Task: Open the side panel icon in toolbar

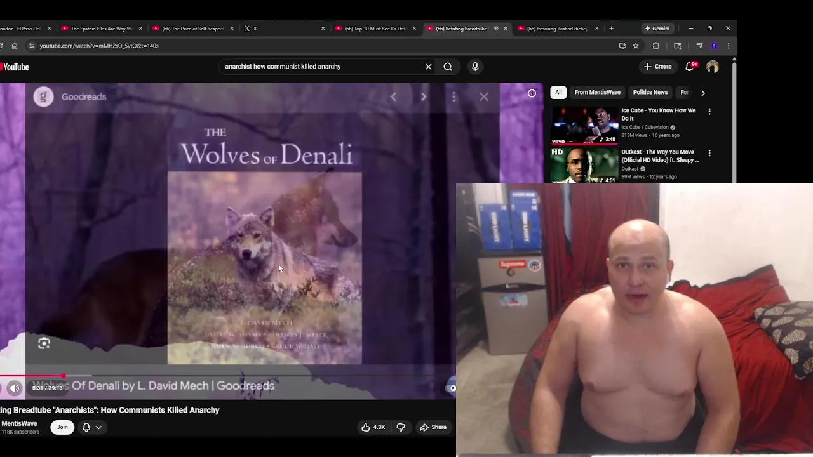Action: 678,46
